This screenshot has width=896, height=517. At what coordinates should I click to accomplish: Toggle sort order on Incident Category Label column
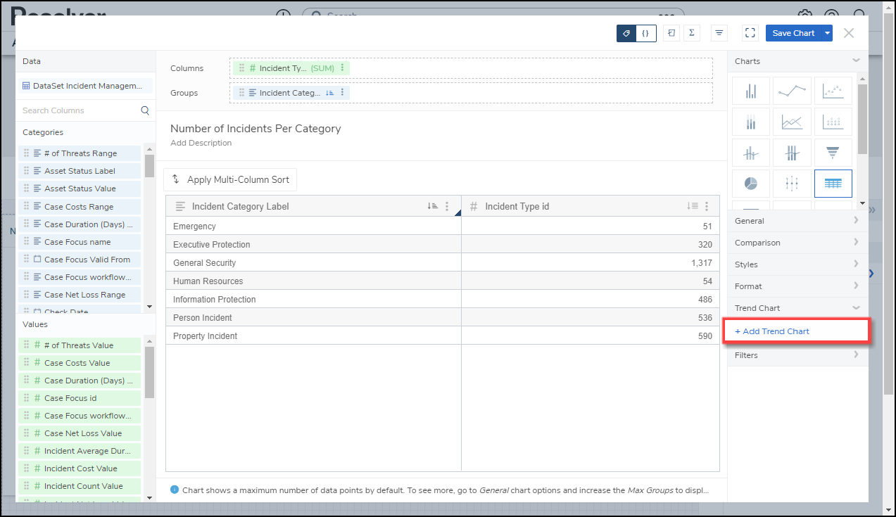pos(432,206)
